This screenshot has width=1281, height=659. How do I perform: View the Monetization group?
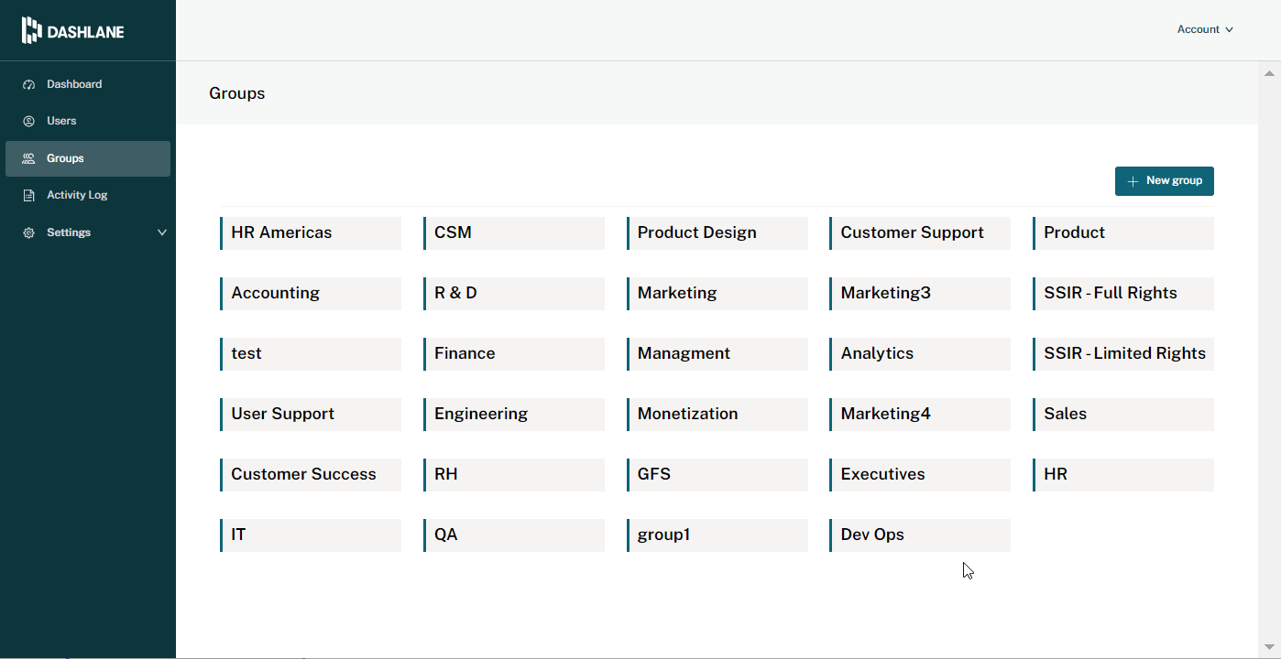(717, 415)
